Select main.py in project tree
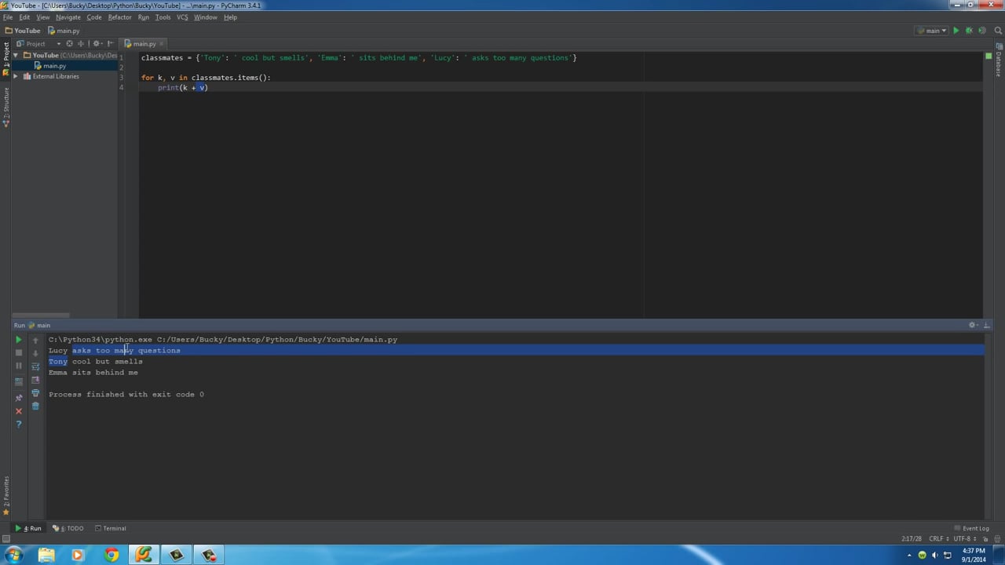1005x565 pixels. point(54,66)
